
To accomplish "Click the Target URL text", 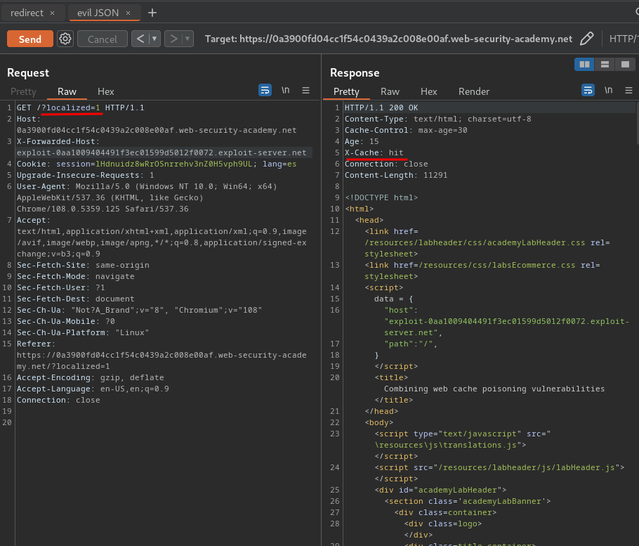I will click(x=388, y=39).
